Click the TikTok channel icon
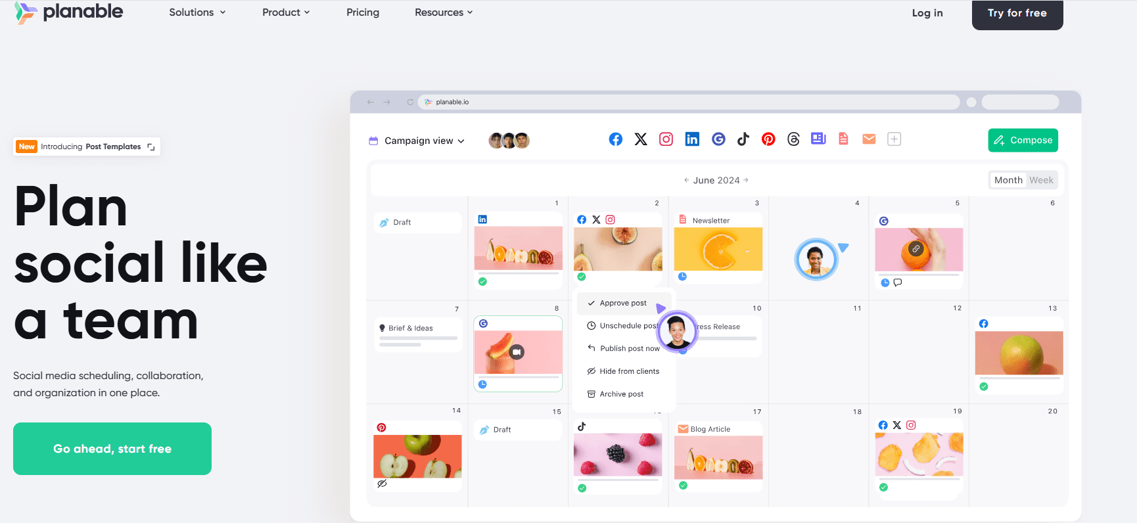The height and width of the screenshot is (523, 1137). click(x=743, y=139)
